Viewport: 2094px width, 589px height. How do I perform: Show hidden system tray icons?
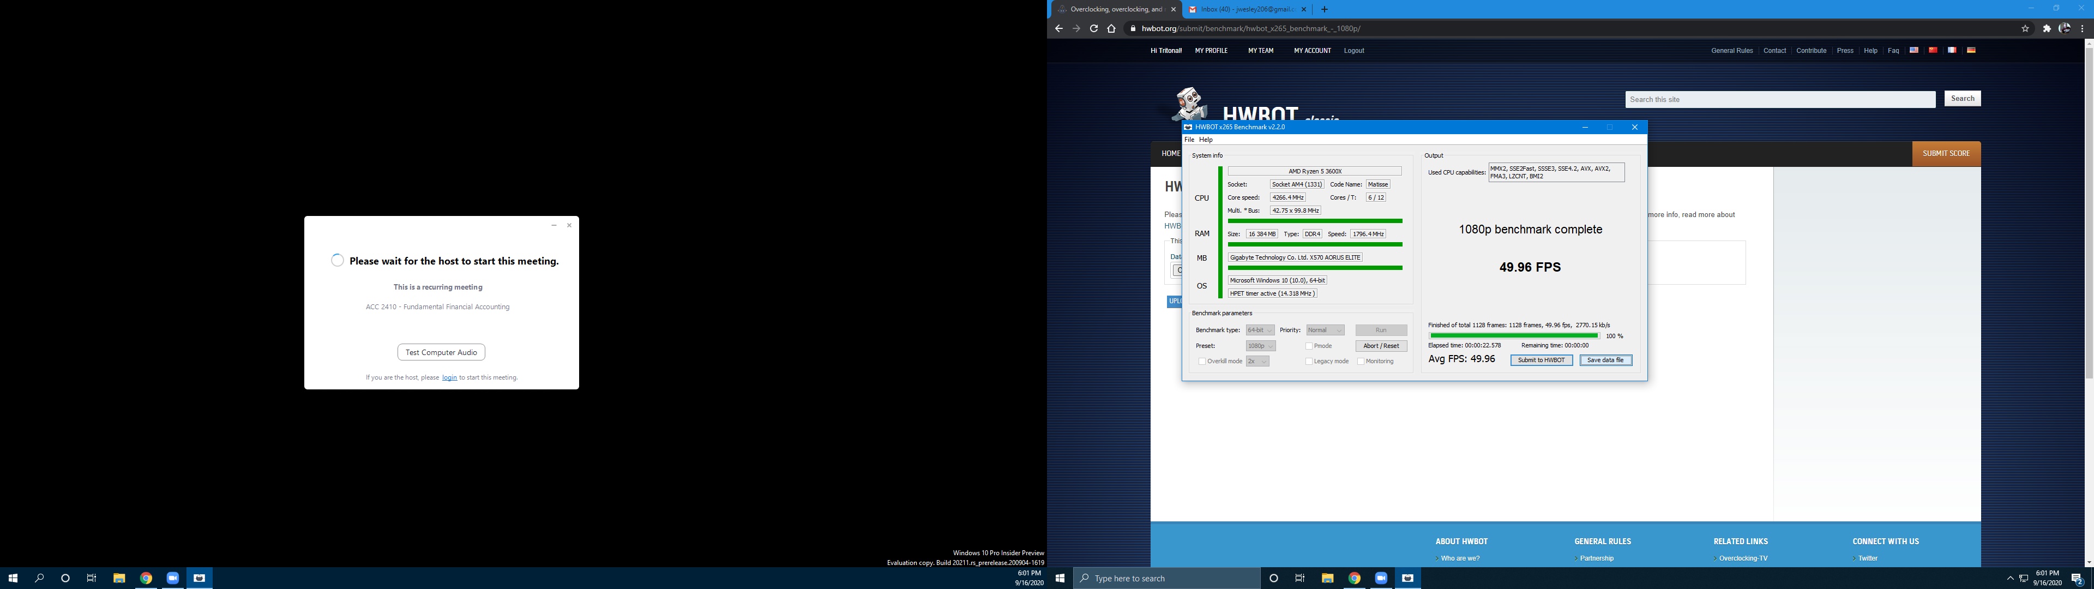[x=2010, y=579]
